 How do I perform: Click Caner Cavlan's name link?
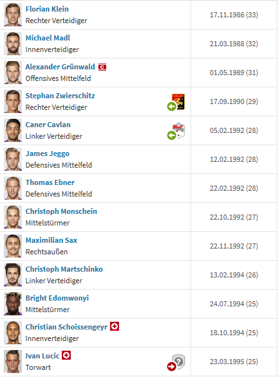click(x=48, y=125)
